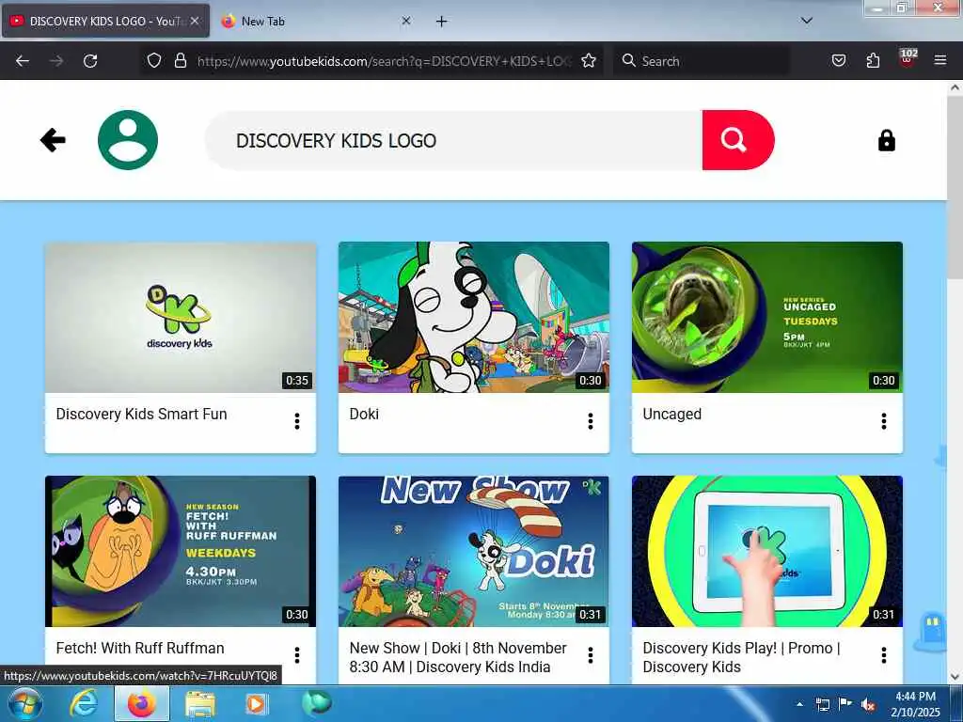Click the green globe taskbar app icon

pos(317,703)
